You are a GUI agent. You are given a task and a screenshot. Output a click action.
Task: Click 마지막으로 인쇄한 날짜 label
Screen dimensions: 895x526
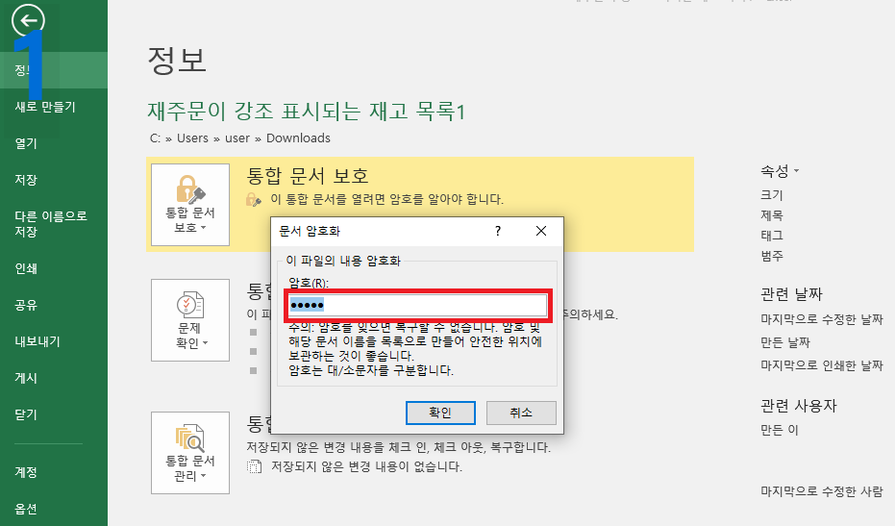coord(821,365)
